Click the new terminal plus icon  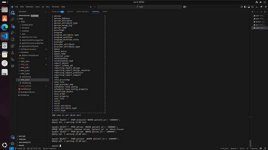click(x=252, y=12)
